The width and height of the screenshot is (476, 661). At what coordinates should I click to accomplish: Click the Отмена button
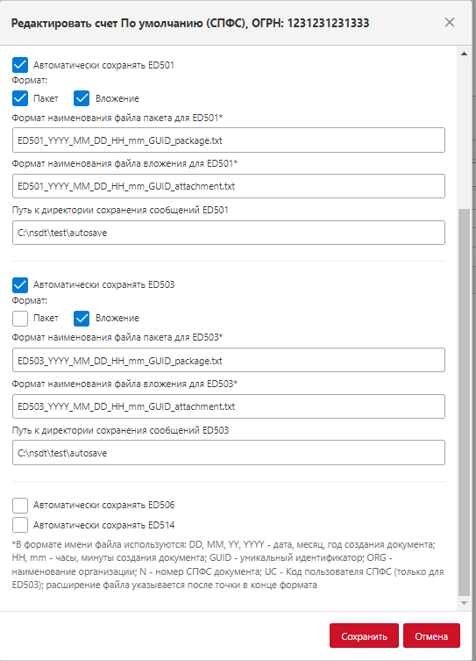431,636
